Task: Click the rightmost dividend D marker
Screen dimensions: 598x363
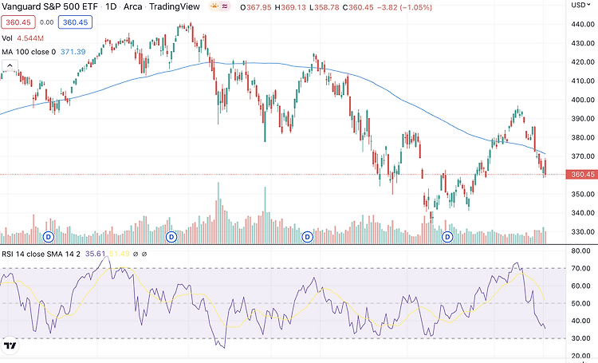Action: pyautogui.click(x=447, y=237)
